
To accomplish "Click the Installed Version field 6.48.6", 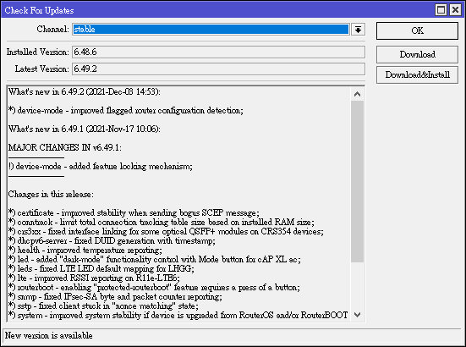I will (x=218, y=52).
